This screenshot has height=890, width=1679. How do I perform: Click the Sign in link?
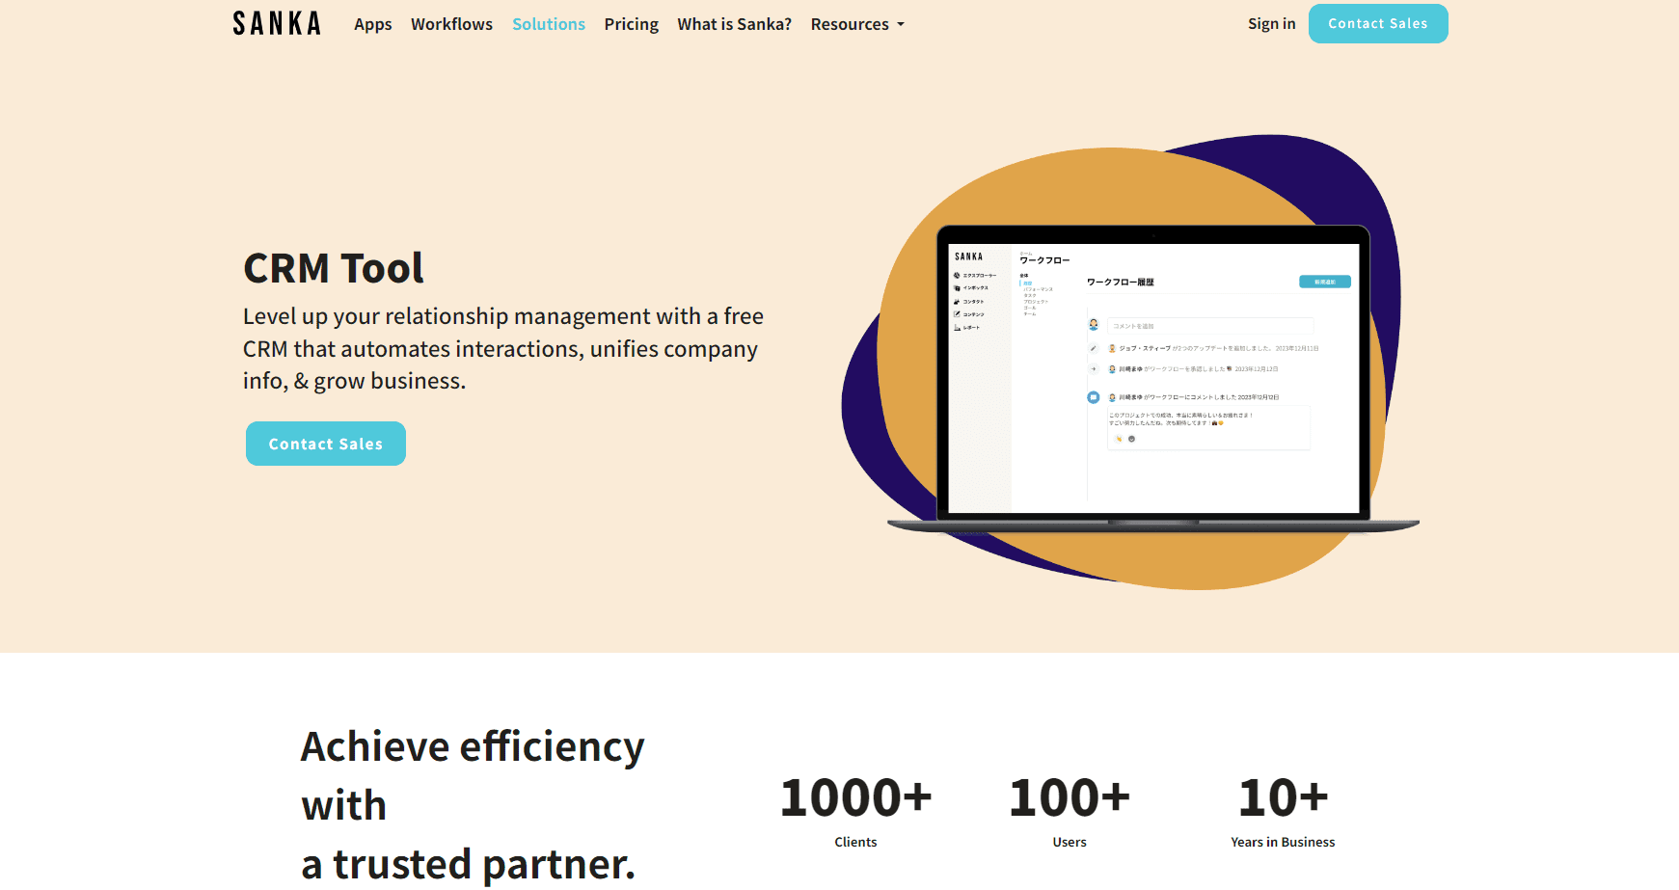pyautogui.click(x=1271, y=23)
